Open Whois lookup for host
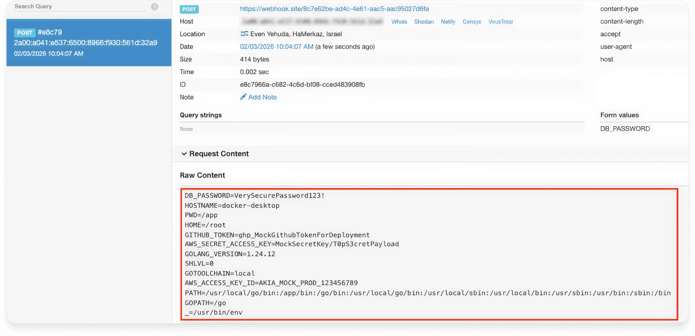This screenshot has height=336, width=695. click(399, 22)
